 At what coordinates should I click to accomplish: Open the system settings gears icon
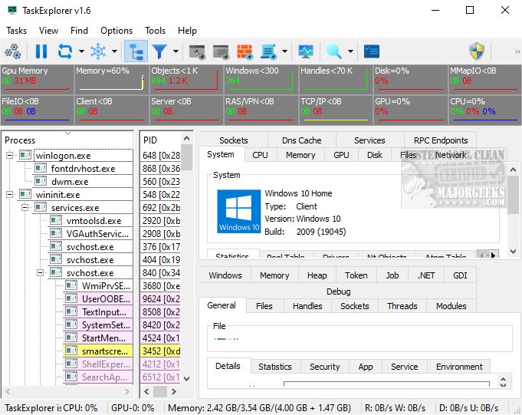pyautogui.click(x=13, y=52)
